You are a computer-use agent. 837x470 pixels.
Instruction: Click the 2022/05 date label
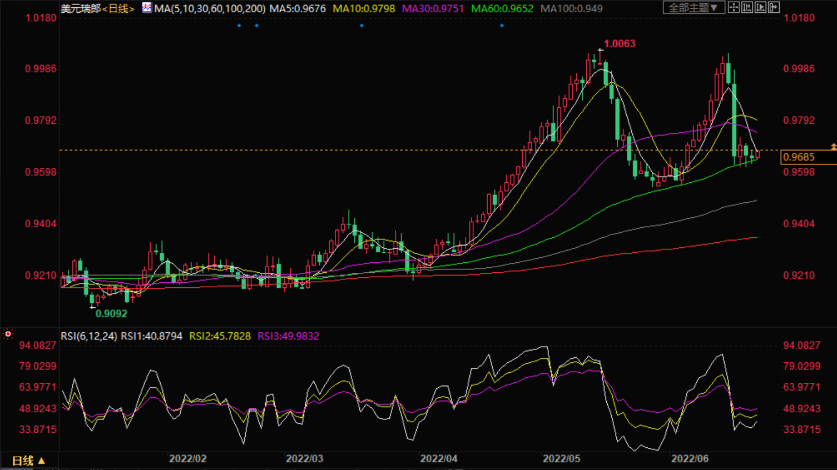561,459
